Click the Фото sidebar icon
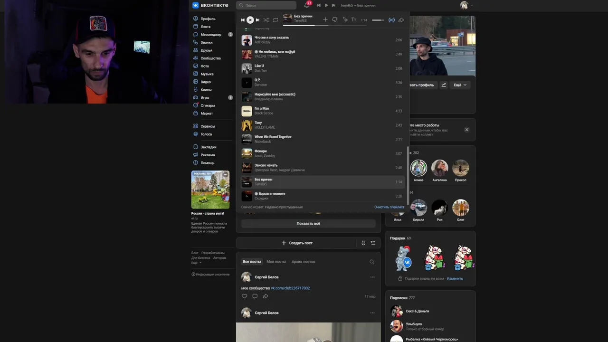This screenshot has width=608, height=342. (196, 66)
